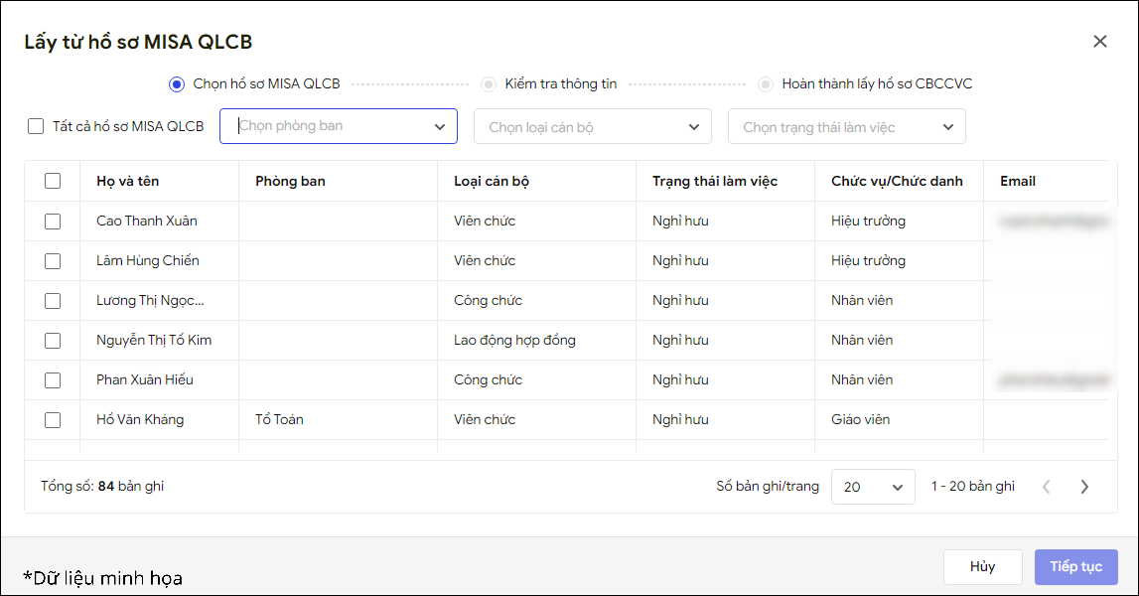Click the 'Họ và tên' column header
Viewport: 1139px width, 596px height.
click(x=128, y=181)
